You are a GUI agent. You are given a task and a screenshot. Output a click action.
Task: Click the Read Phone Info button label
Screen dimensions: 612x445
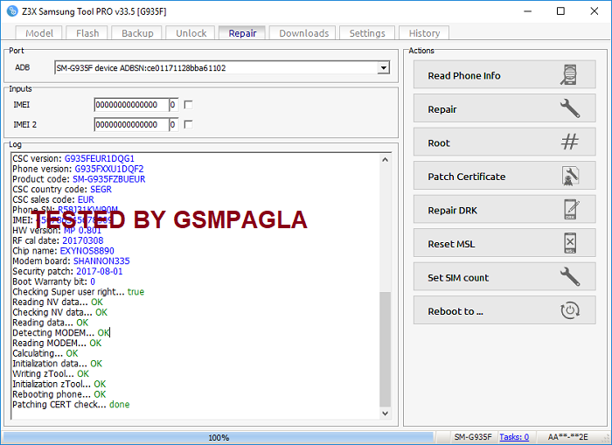(464, 75)
